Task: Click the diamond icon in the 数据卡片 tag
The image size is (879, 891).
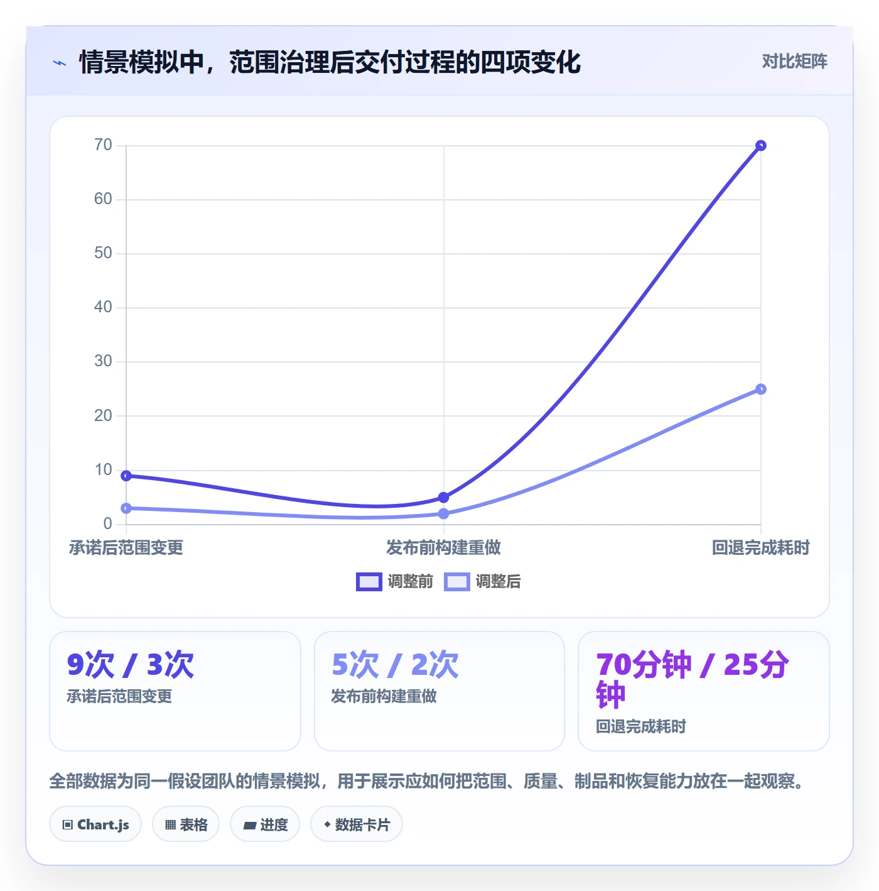Action: coord(327,824)
